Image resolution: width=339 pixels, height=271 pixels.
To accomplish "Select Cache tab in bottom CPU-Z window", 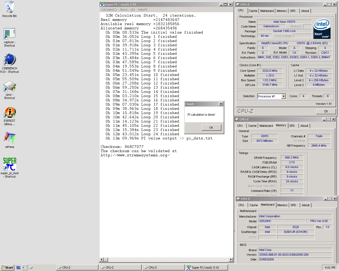I will click(253, 205).
